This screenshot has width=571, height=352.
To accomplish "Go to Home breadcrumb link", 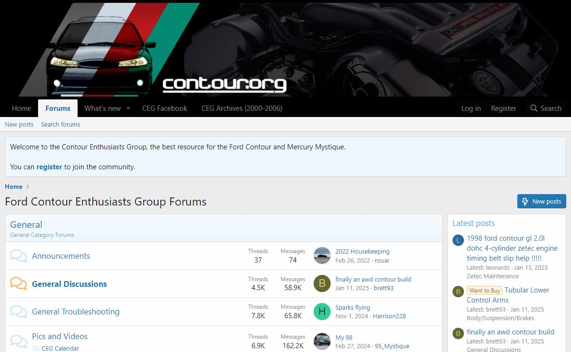I will [14, 186].
